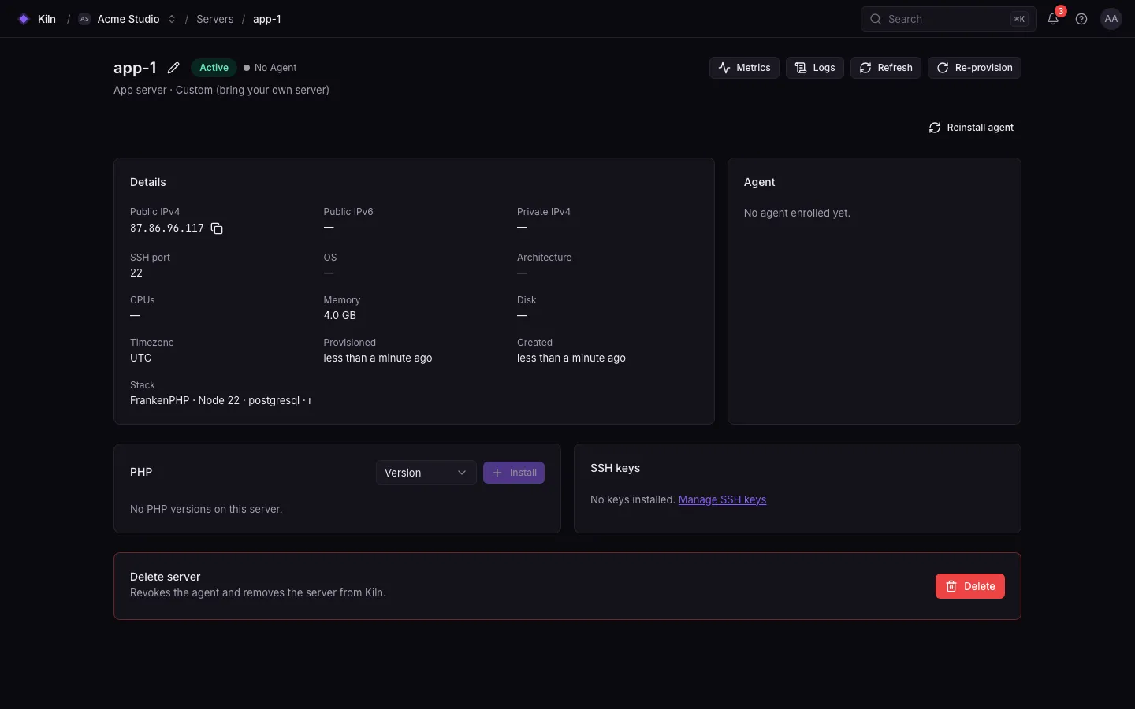Click the app-1 breadcrumb item
Screen dimensions: 1135x709
tap(267, 19)
